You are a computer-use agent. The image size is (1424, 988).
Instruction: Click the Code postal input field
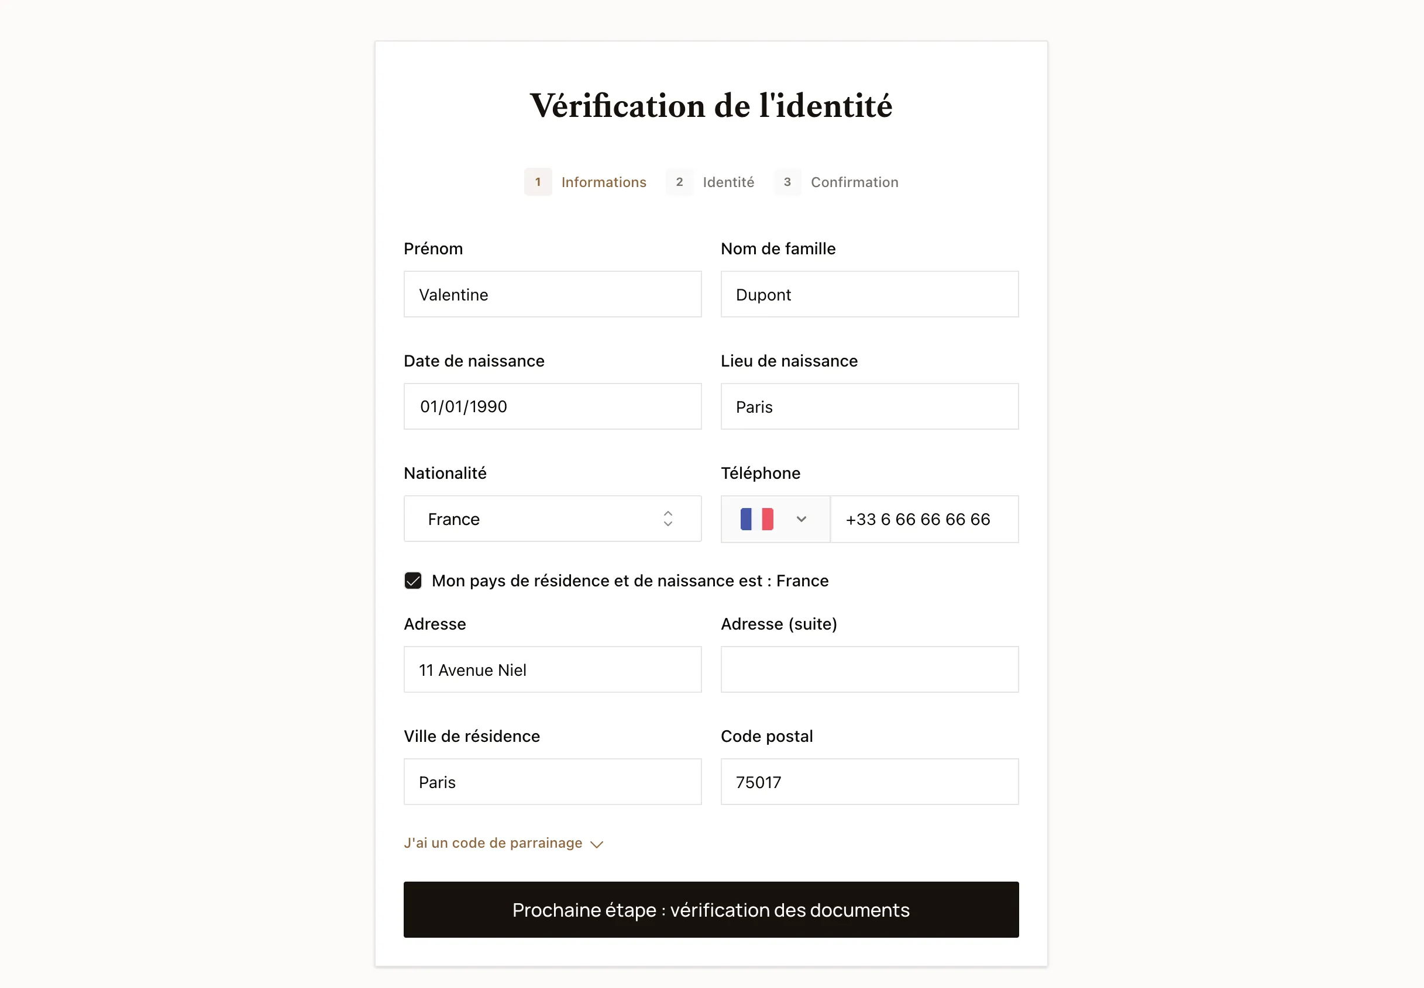click(x=869, y=782)
